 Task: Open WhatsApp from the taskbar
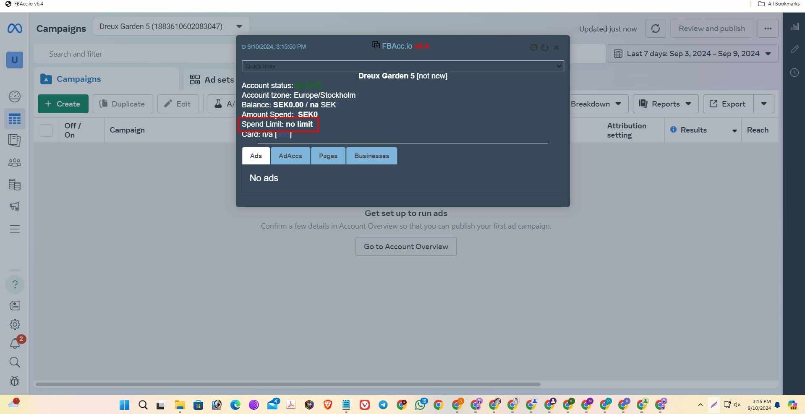(421, 404)
